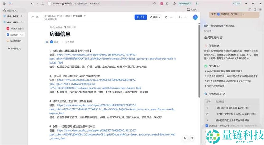
Task: Click the pink extension icon in toolbar
Action: point(162,3)
